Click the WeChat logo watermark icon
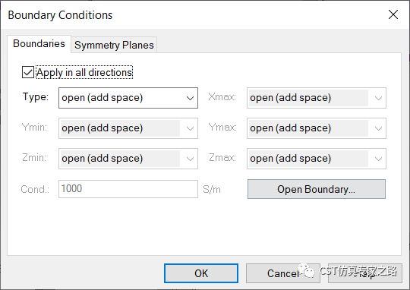Screen dimensions: 410x290 (306, 271)
